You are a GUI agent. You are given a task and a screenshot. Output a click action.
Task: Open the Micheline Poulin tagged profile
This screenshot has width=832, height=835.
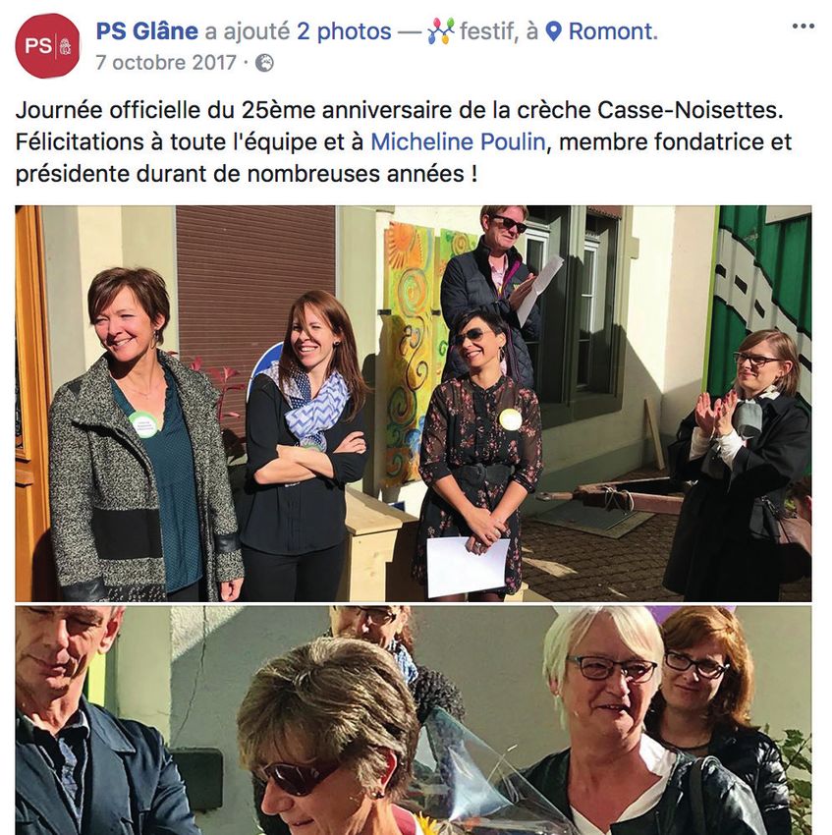tap(458, 142)
